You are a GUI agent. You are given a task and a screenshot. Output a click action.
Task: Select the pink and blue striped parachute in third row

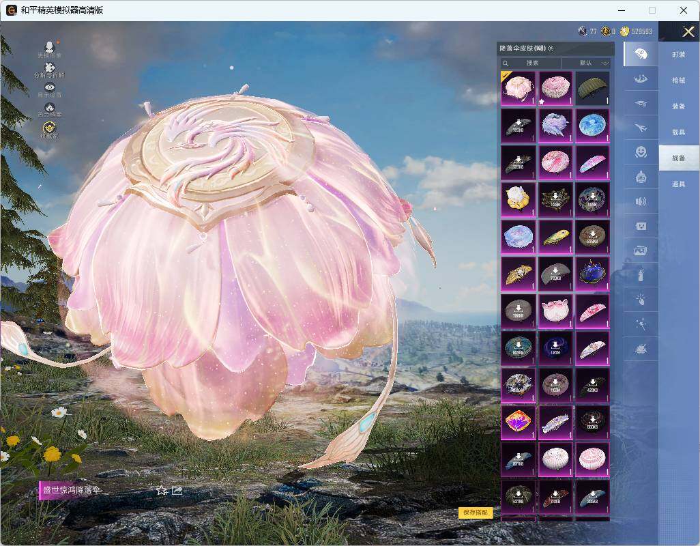[x=592, y=162]
